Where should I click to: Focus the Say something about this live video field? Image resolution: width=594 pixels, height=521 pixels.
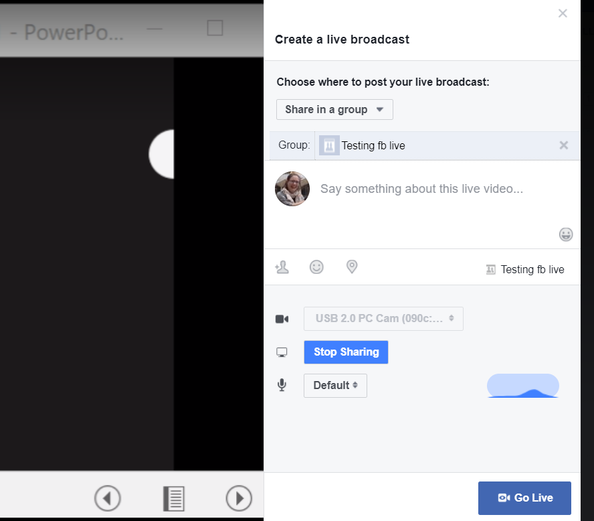coord(421,189)
